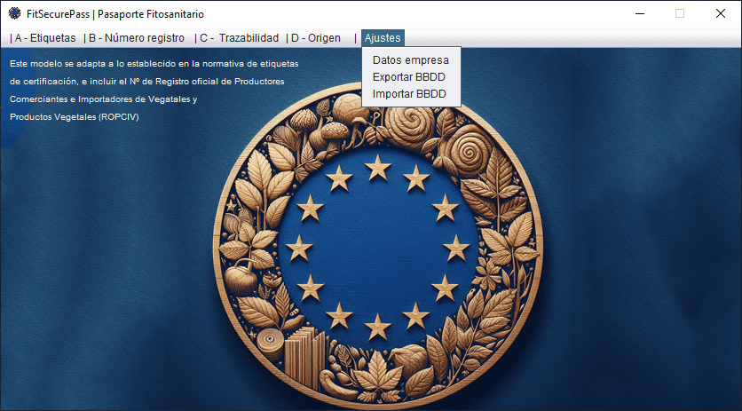Image resolution: width=742 pixels, height=411 pixels.
Task: Choose Exportar BBDD to export the database
Action: tap(408, 77)
